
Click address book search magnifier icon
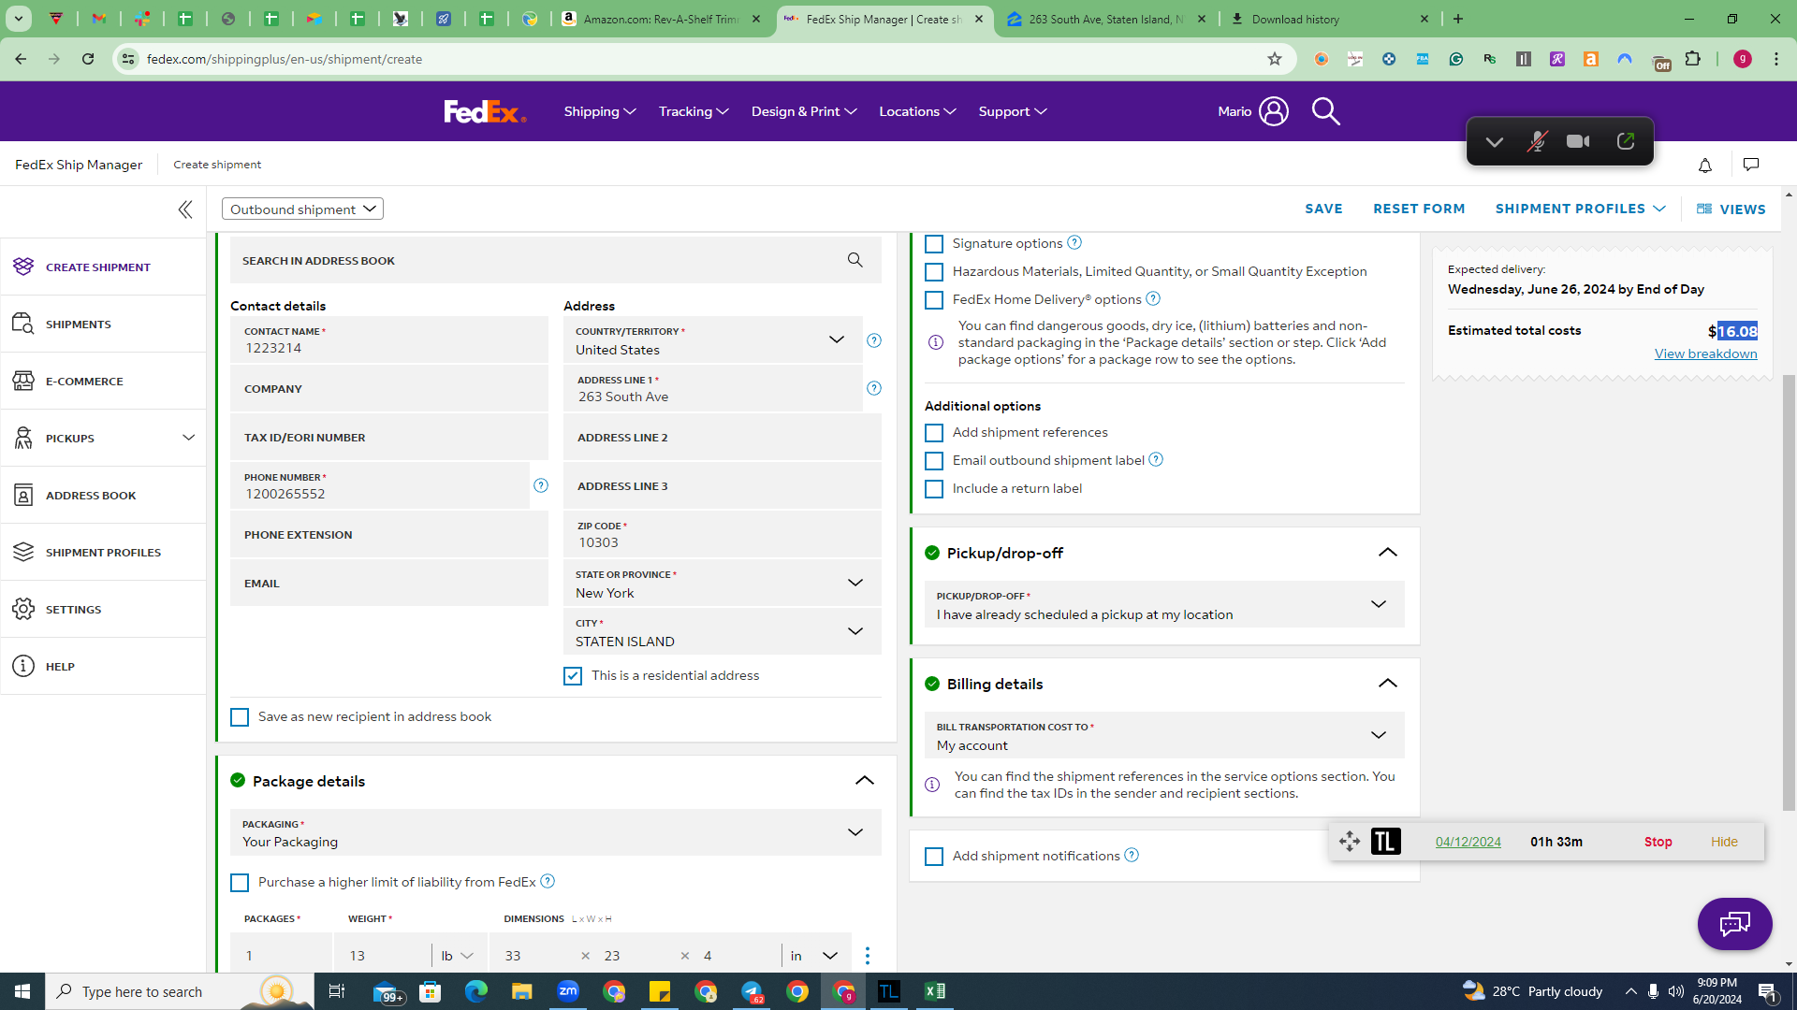click(855, 260)
